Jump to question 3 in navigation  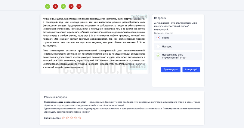pyautogui.click(x=63, y=6)
